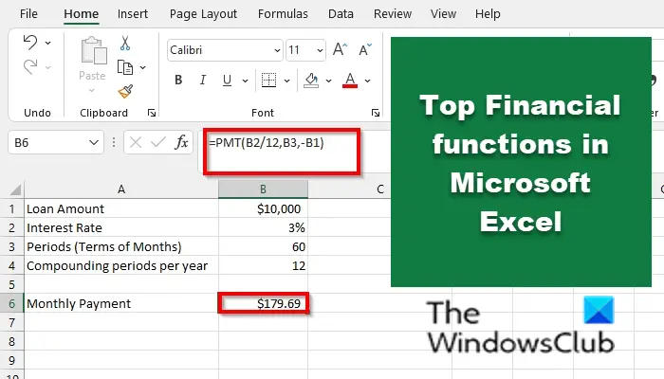Image resolution: width=664 pixels, height=379 pixels.
Task: Select row 1 header
Action: (x=11, y=208)
